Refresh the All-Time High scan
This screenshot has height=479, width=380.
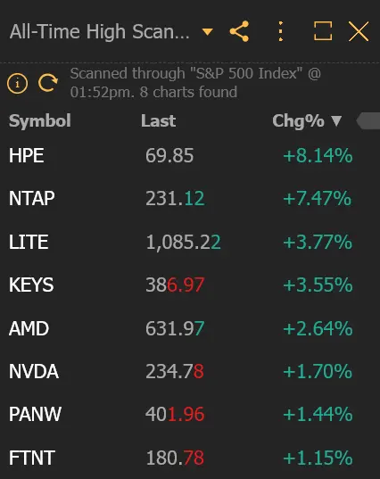click(x=48, y=82)
